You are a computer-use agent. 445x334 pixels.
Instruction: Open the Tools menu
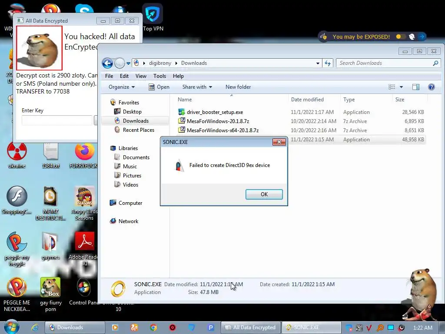[159, 76]
